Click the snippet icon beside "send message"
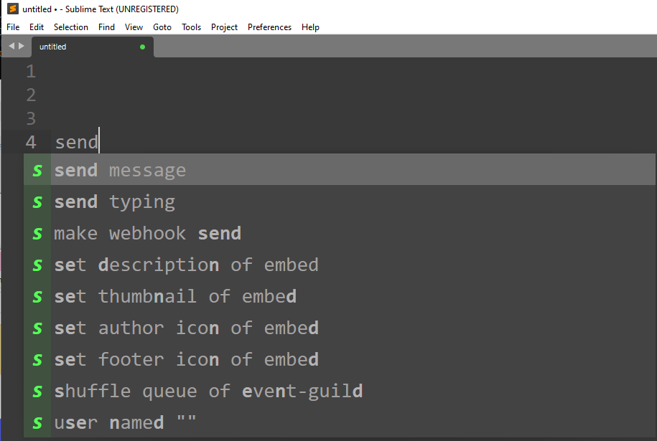 tap(37, 170)
